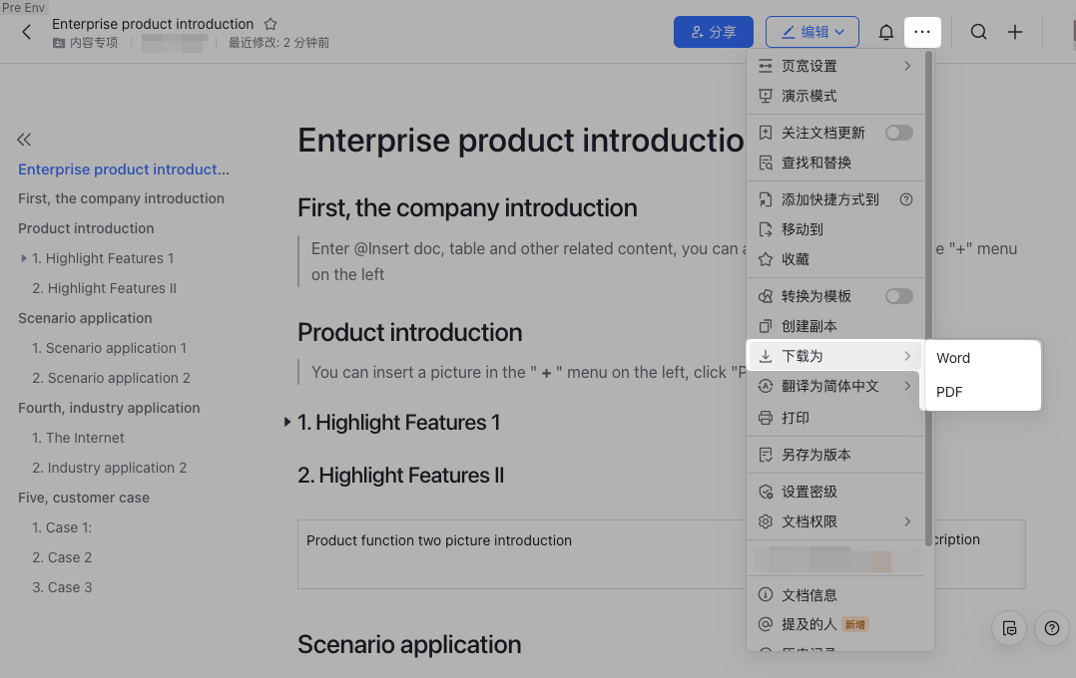1076x678 pixels.
Task: Expand the 1. Highlight Features 1 outline item
Action: click(x=23, y=257)
